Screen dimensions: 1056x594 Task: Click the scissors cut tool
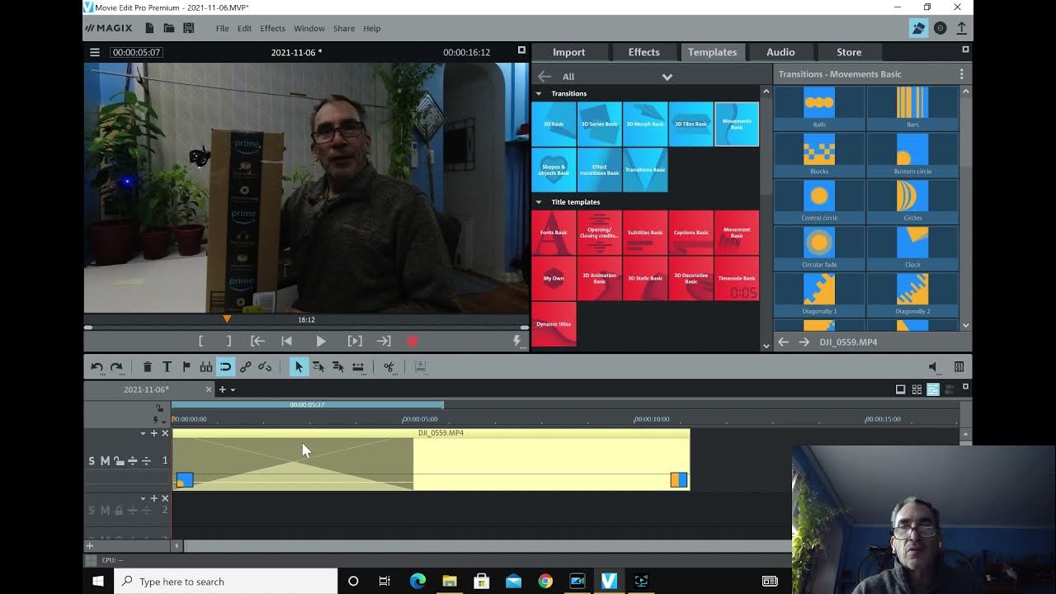[x=389, y=367]
